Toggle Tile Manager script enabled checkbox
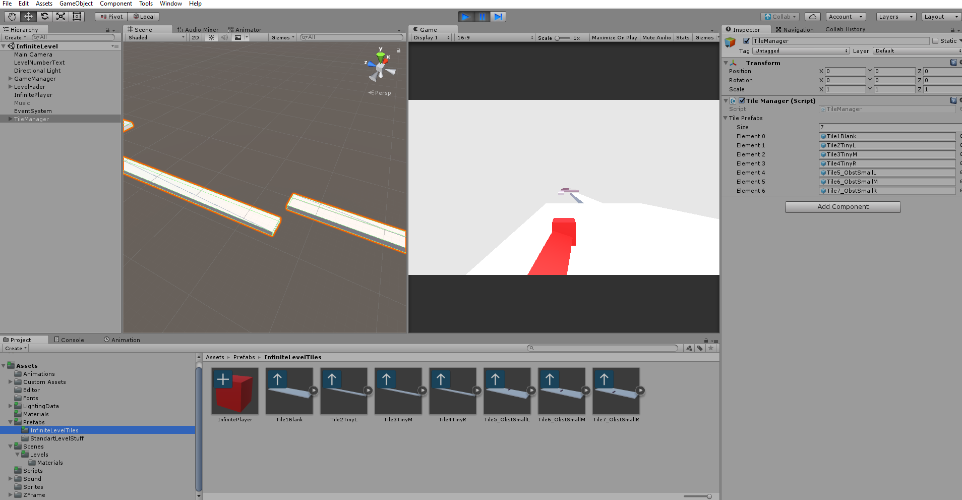 tap(742, 100)
